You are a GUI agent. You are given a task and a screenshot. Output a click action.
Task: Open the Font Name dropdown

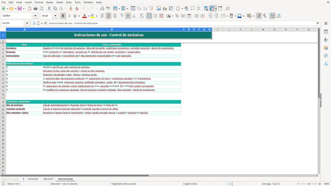click(36, 16)
